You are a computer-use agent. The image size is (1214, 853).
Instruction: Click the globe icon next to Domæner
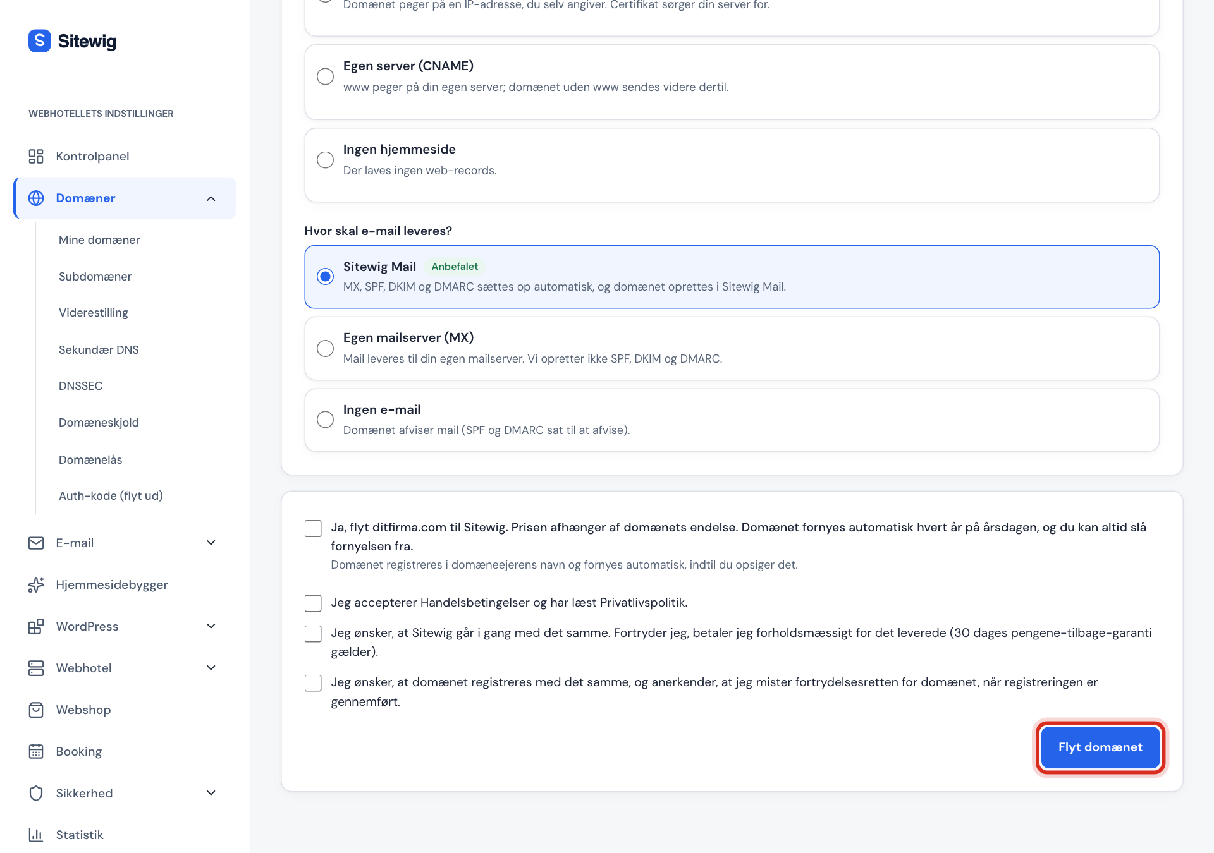coord(36,198)
